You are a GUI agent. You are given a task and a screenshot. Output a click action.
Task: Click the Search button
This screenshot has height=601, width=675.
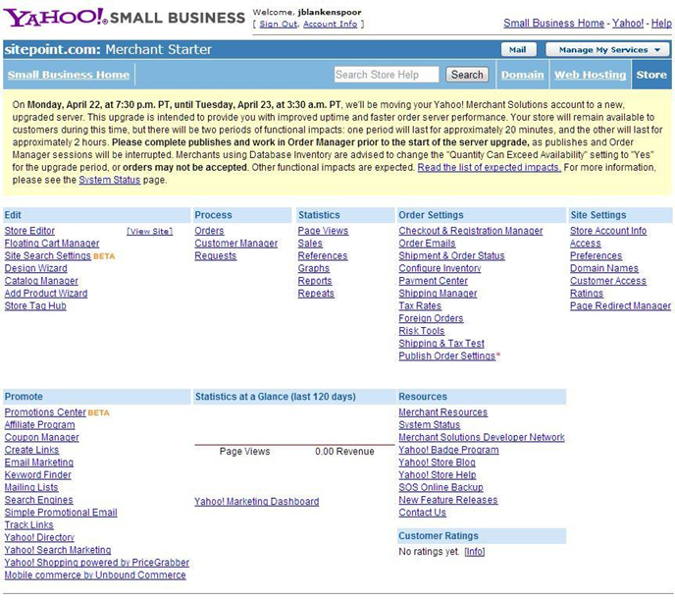[x=467, y=75]
